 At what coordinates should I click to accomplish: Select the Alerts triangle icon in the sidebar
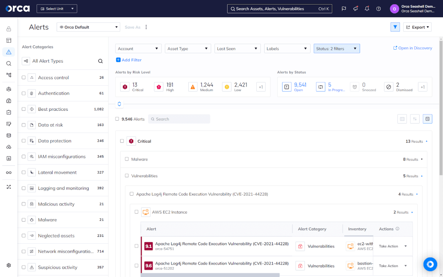pos(9,52)
